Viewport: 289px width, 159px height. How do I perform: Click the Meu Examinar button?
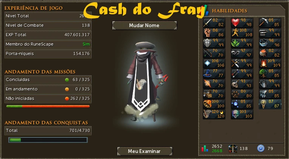click(x=144, y=151)
